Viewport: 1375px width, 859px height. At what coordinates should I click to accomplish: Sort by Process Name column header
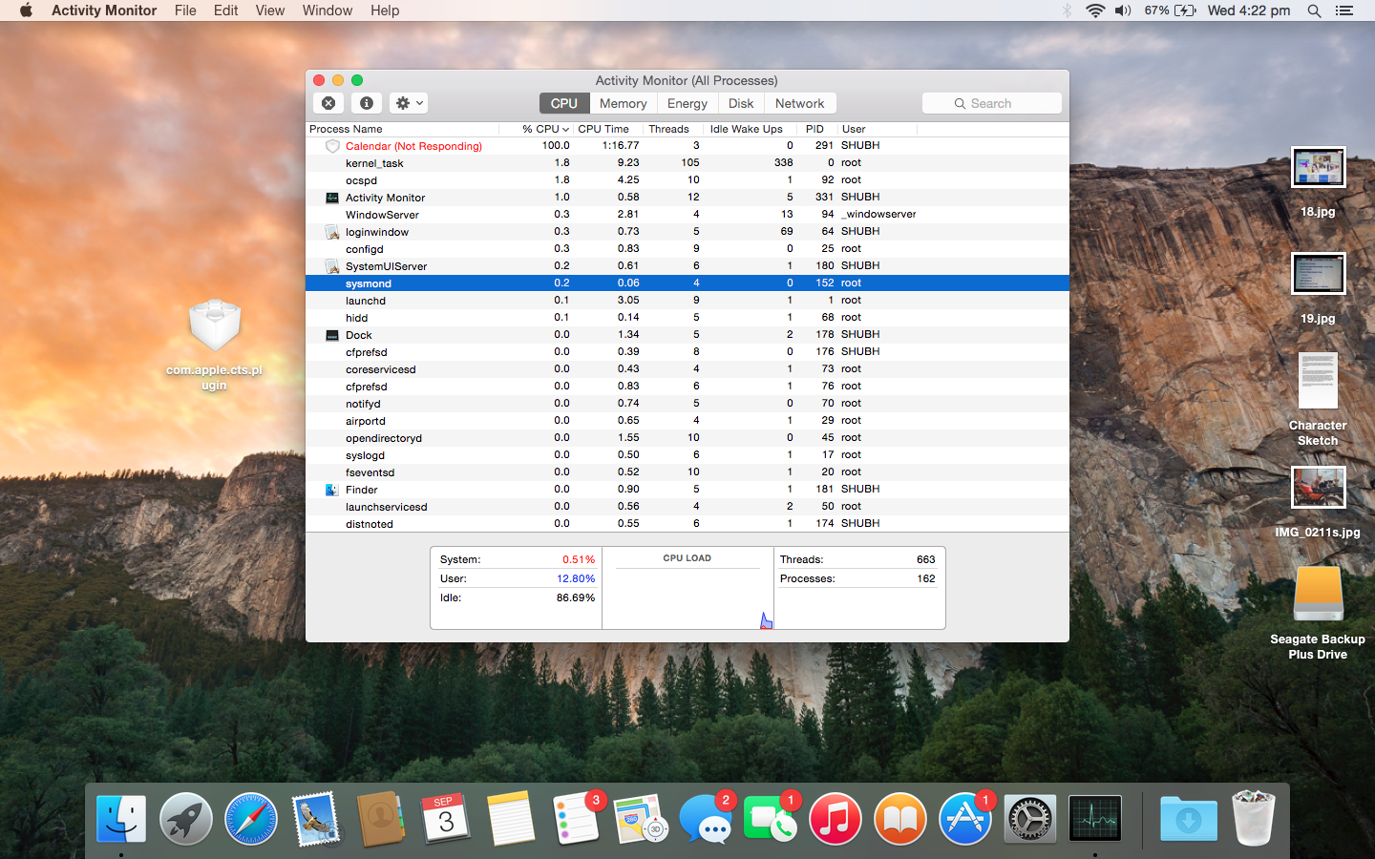[402, 129]
